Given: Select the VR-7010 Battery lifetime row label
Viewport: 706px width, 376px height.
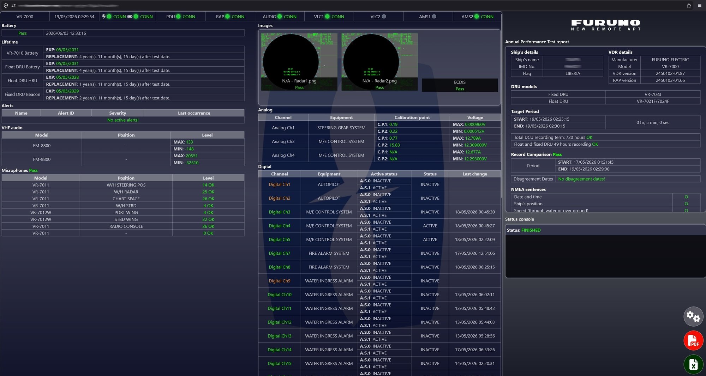Looking at the screenshot, I should (x=22, y=53).
